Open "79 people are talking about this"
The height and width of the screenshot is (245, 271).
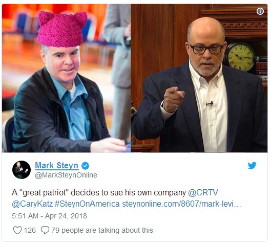point(102,230)
